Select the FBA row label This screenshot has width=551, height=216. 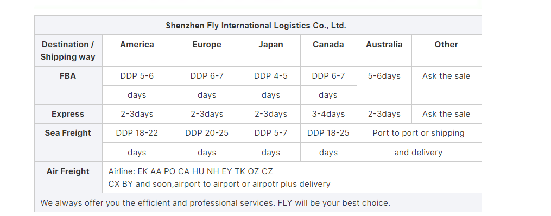point(68,76)
